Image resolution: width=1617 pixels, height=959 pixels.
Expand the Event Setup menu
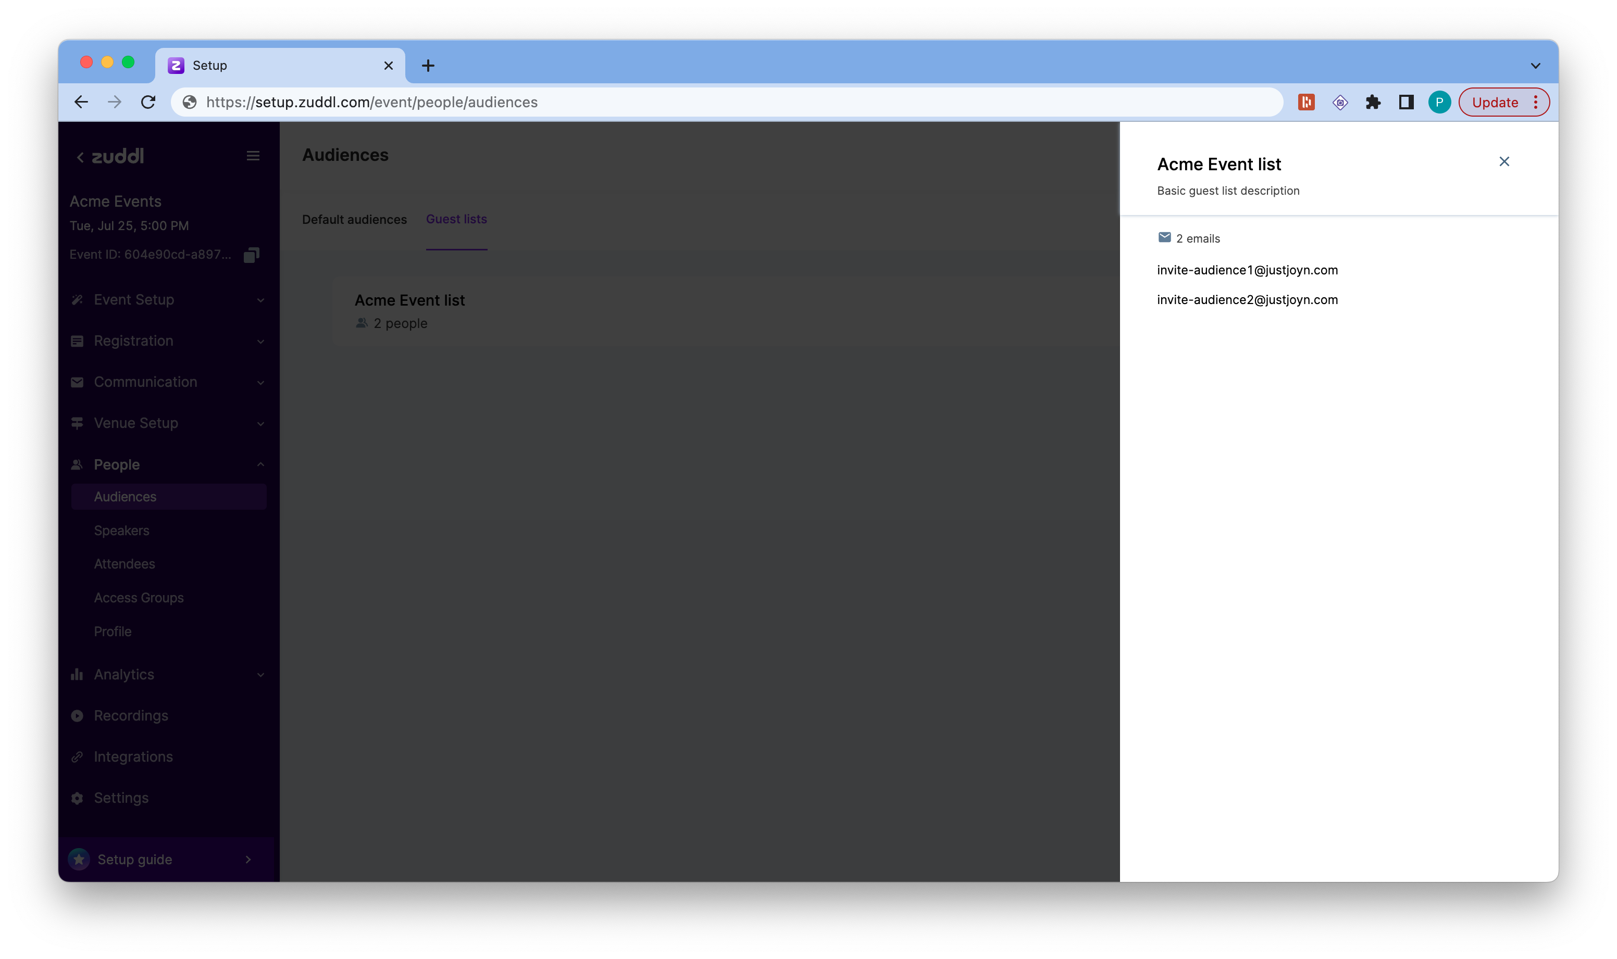click(168, 300)
